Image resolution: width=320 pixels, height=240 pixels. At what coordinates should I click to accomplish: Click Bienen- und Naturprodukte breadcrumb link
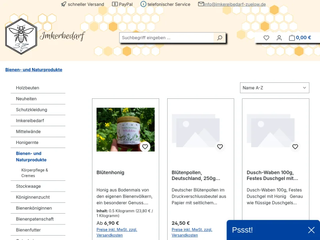(34, 70)
